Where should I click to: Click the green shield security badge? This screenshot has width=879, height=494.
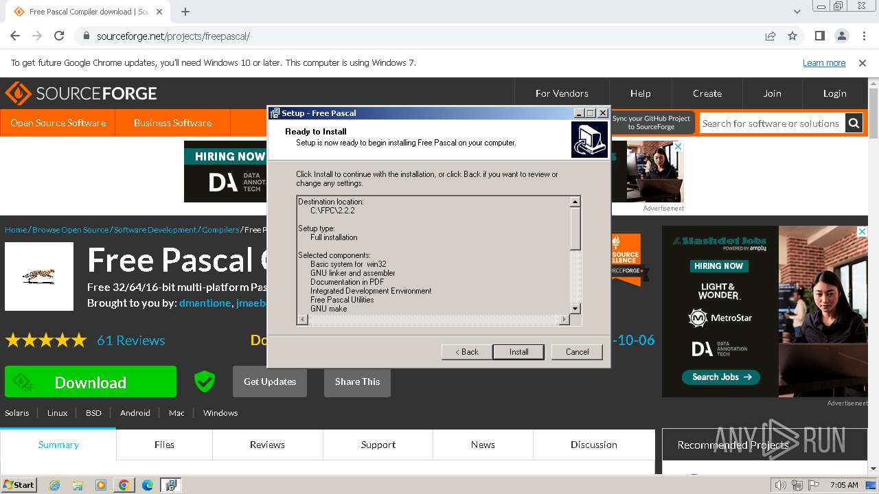click(205, 381)
